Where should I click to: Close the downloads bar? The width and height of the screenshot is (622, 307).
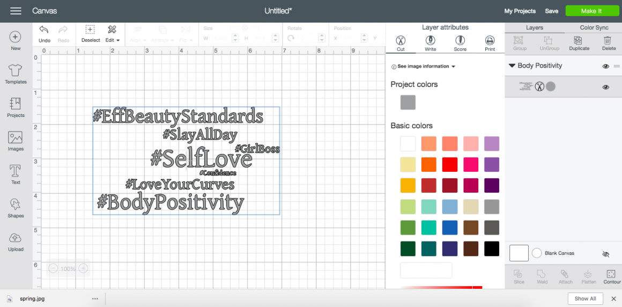[x=613, y=298]
